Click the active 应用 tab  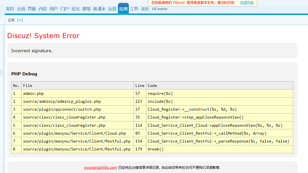[x=123, y=9]
